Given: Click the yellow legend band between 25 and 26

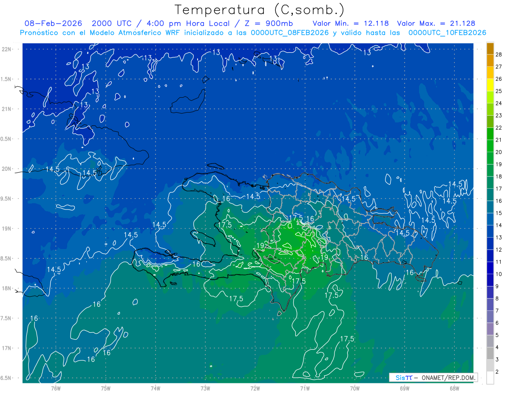Looking at the screenshot, I should (x=490, y=85).
